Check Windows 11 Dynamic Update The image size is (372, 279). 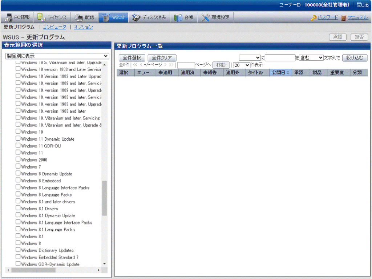pos(18,138)
